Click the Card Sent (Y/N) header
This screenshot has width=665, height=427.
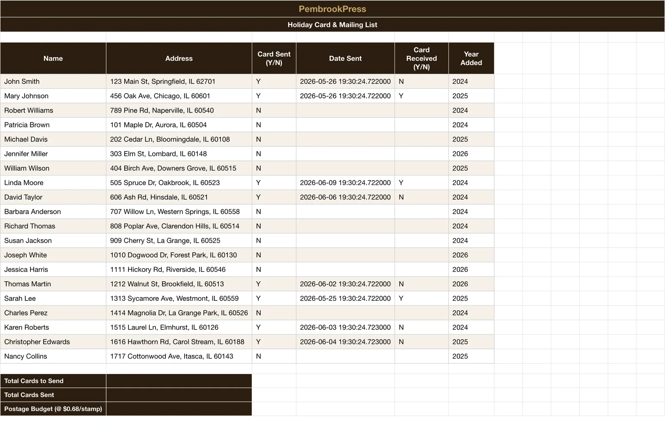274,59
